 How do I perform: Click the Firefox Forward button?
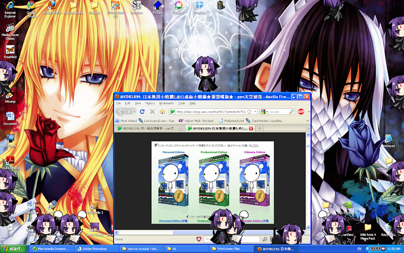(x=128, y=111)
